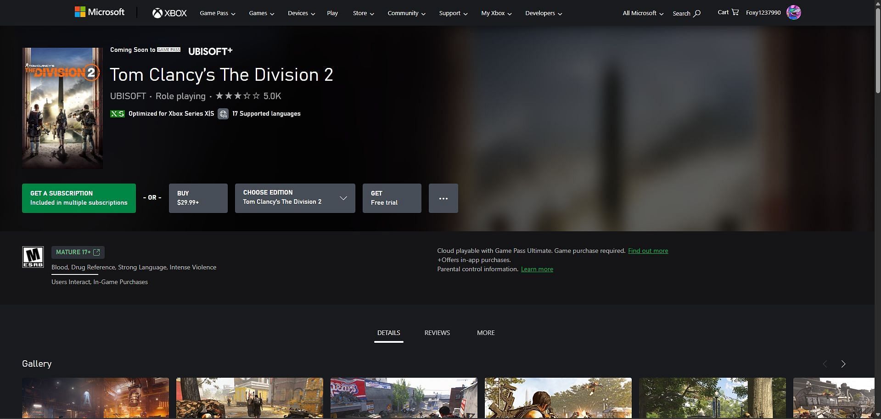Switch to the Details tab
Viewport: 881px width, 419px height.
click(389, 333)
